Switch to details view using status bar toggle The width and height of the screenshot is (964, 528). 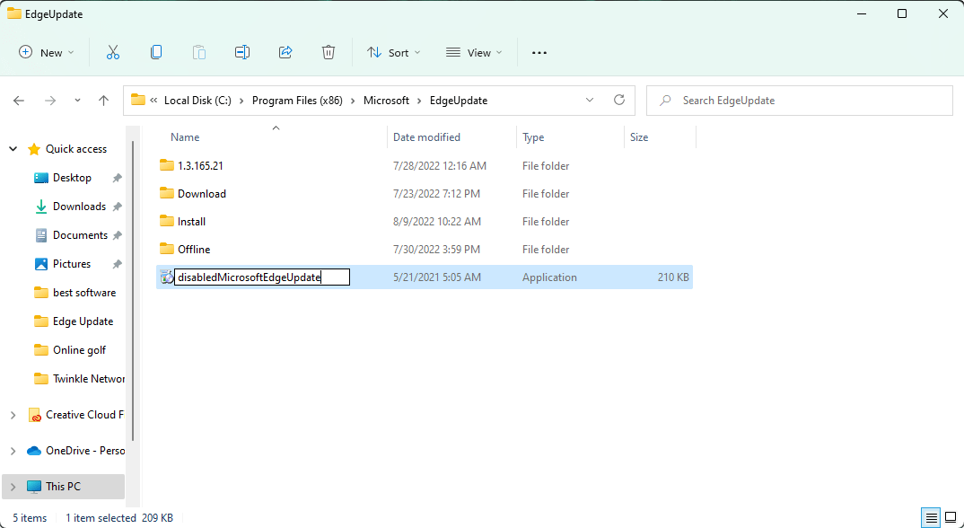click(931, 518)
